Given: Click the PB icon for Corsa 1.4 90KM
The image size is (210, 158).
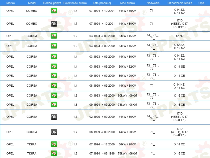Looking at the screenshot, I should point(54,76).
